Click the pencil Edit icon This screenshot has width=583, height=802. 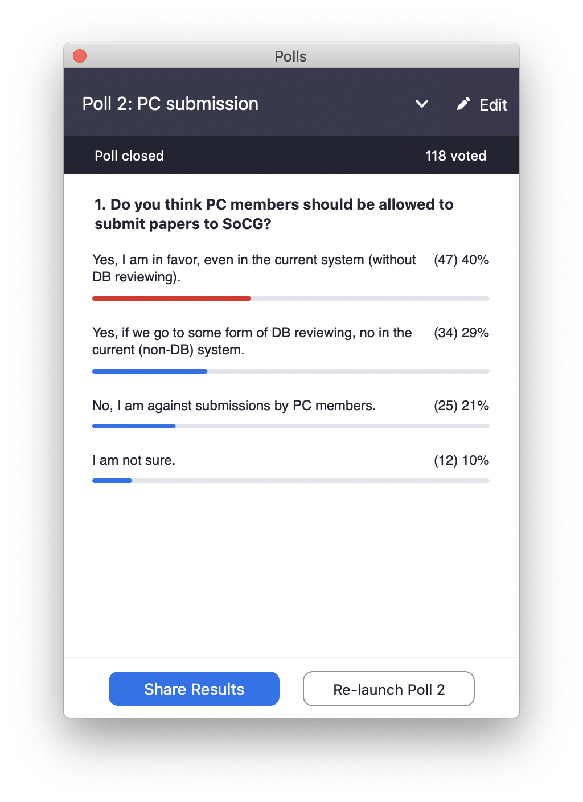[463, 104]
